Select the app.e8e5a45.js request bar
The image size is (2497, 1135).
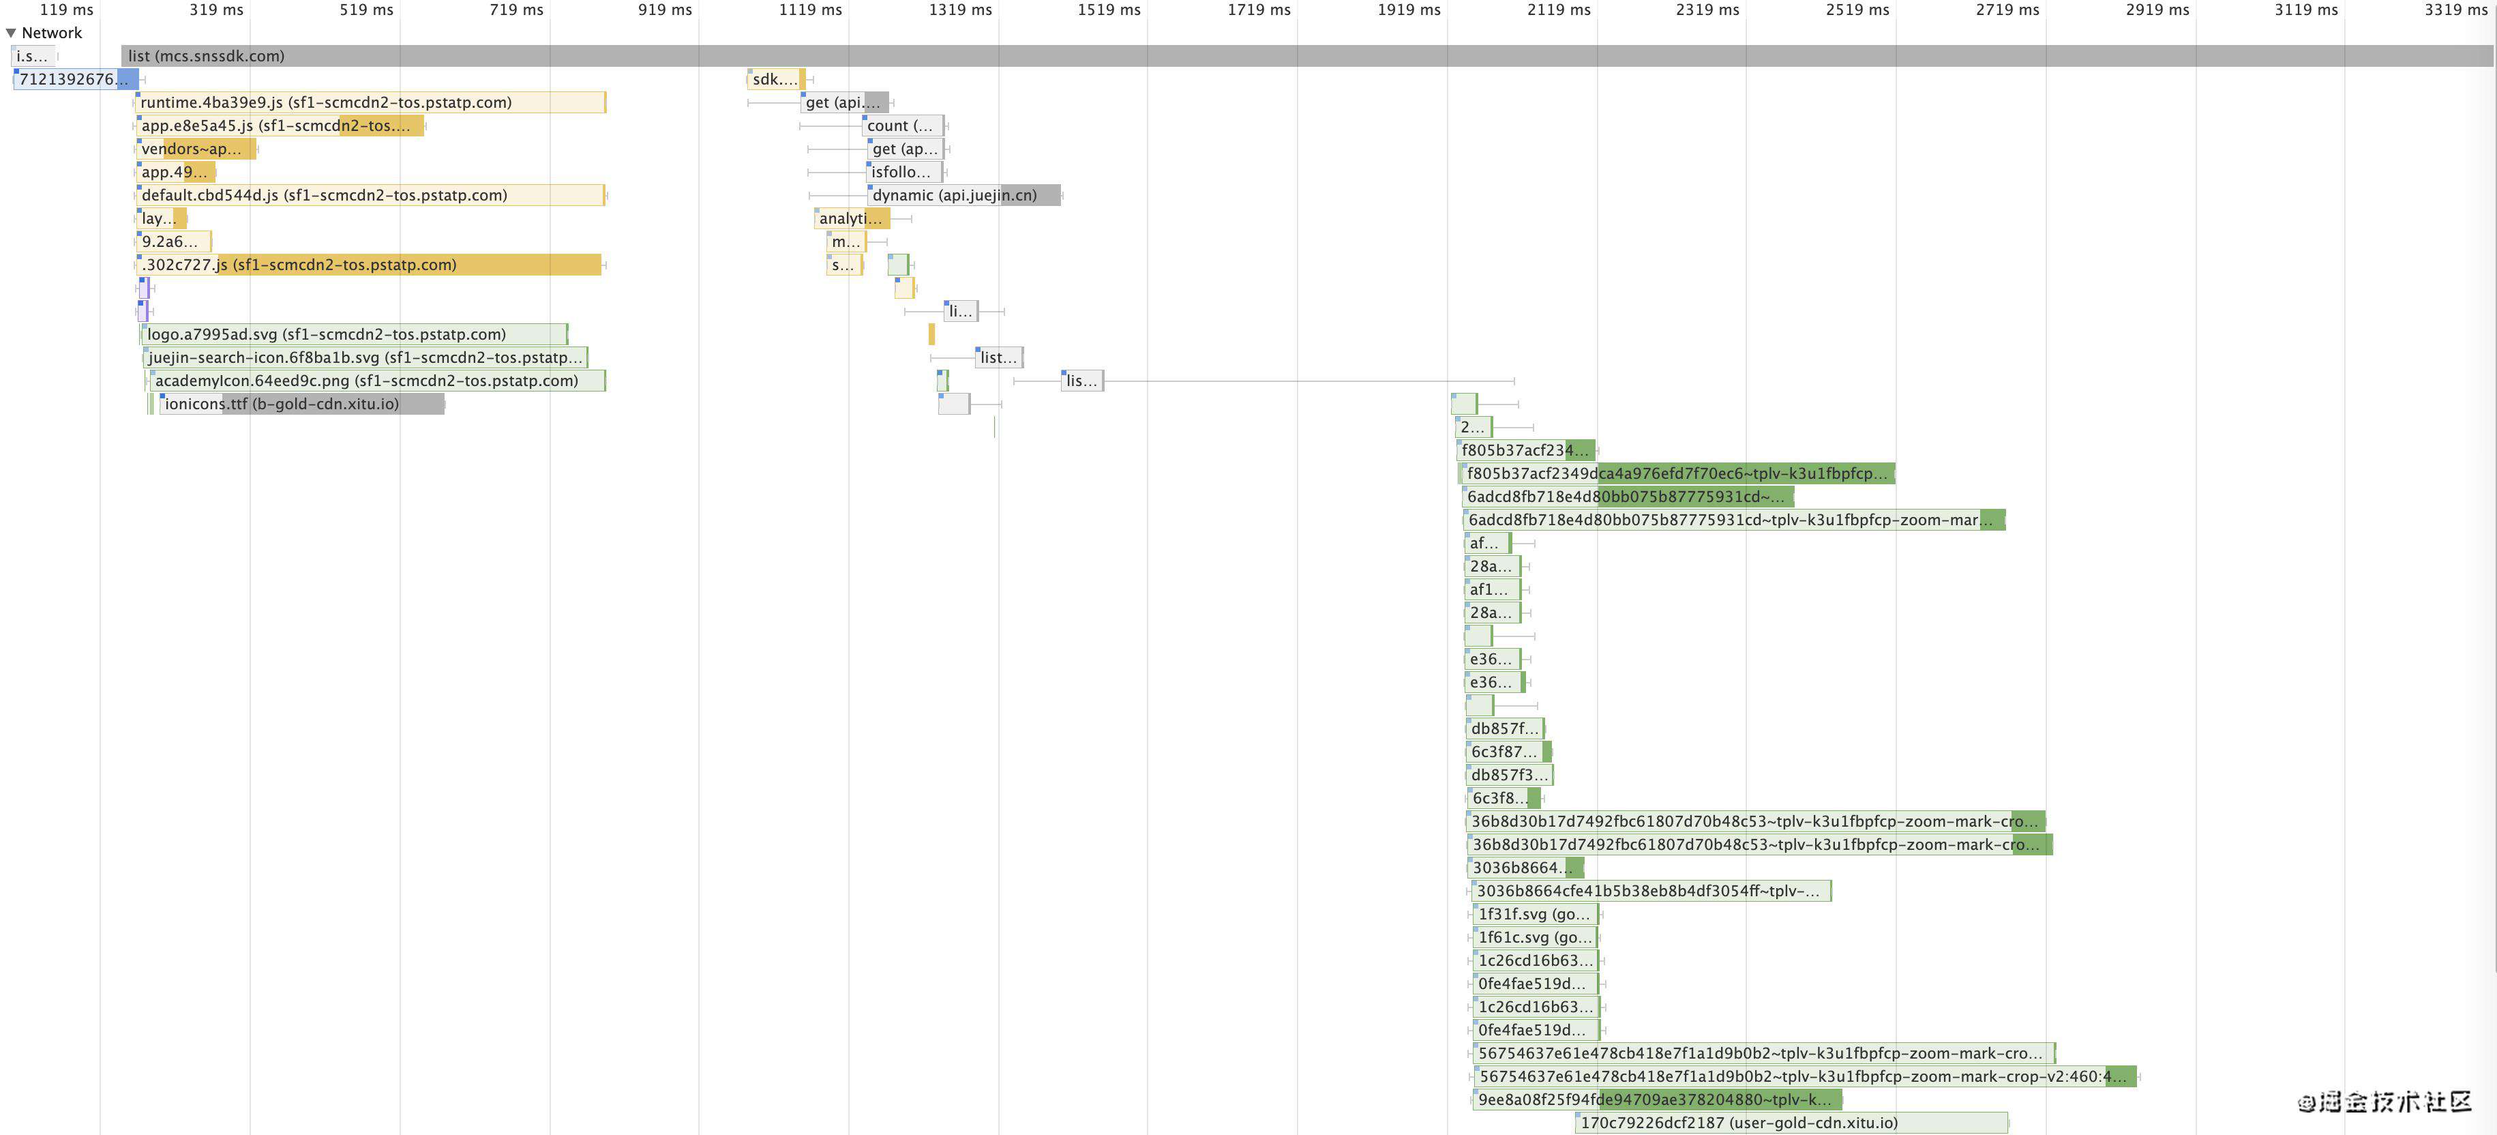tap(280, 126)
